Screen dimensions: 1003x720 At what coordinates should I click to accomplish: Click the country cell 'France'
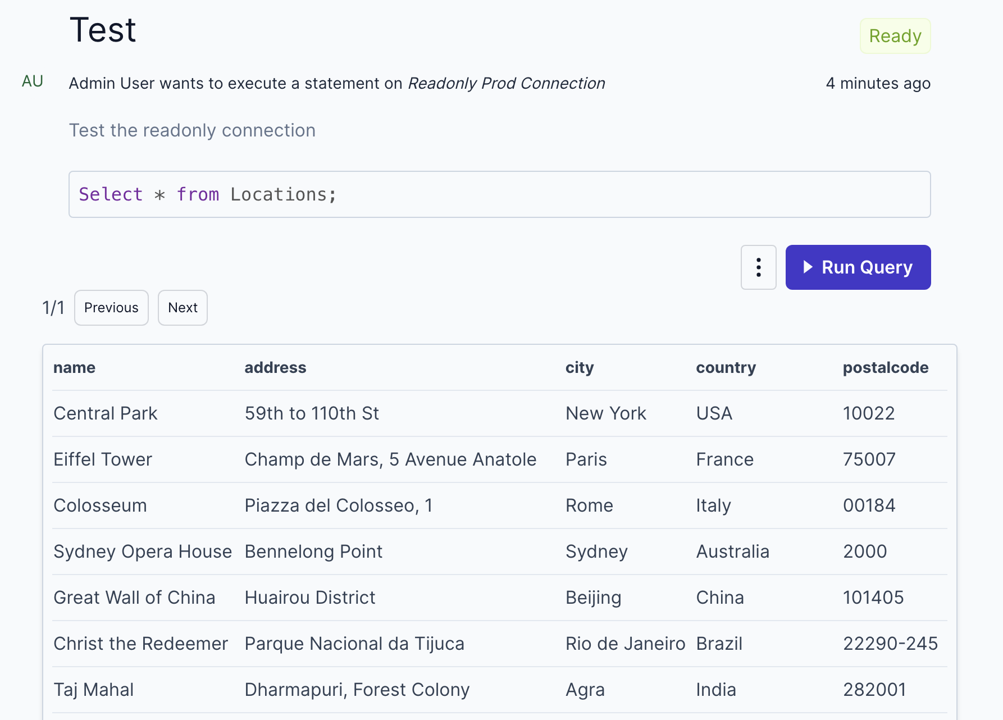(725, 459)
